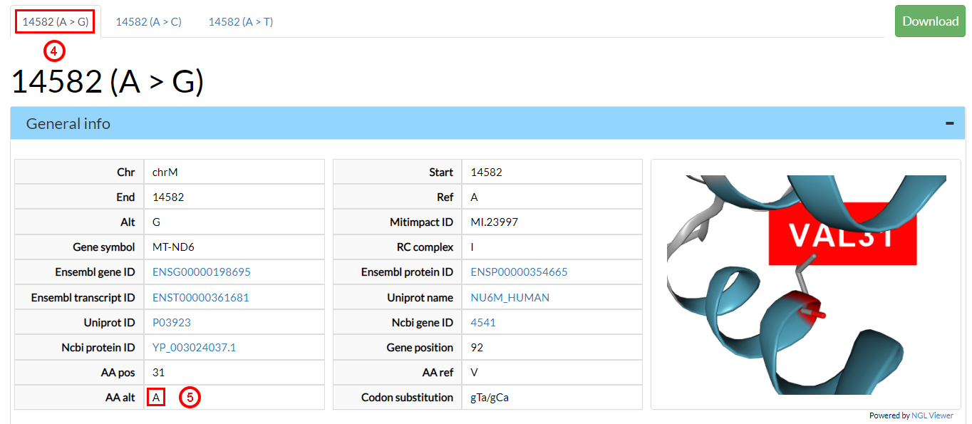Click the NU6M_HUMAN Uniprot name link
Image resolution: width=972 pixels, height=424 pixels.
point(510,297)
